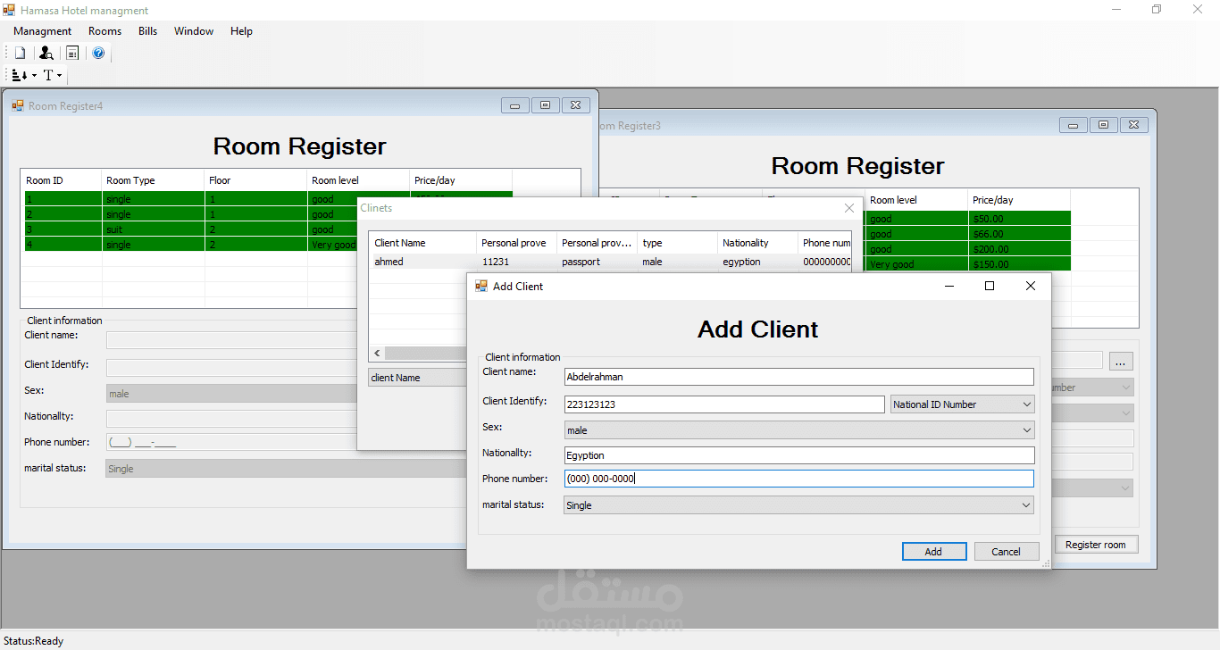1220x650 pixels.
Task: Click the 'passport' cell in Clinets
Action: tap(581, 262)
